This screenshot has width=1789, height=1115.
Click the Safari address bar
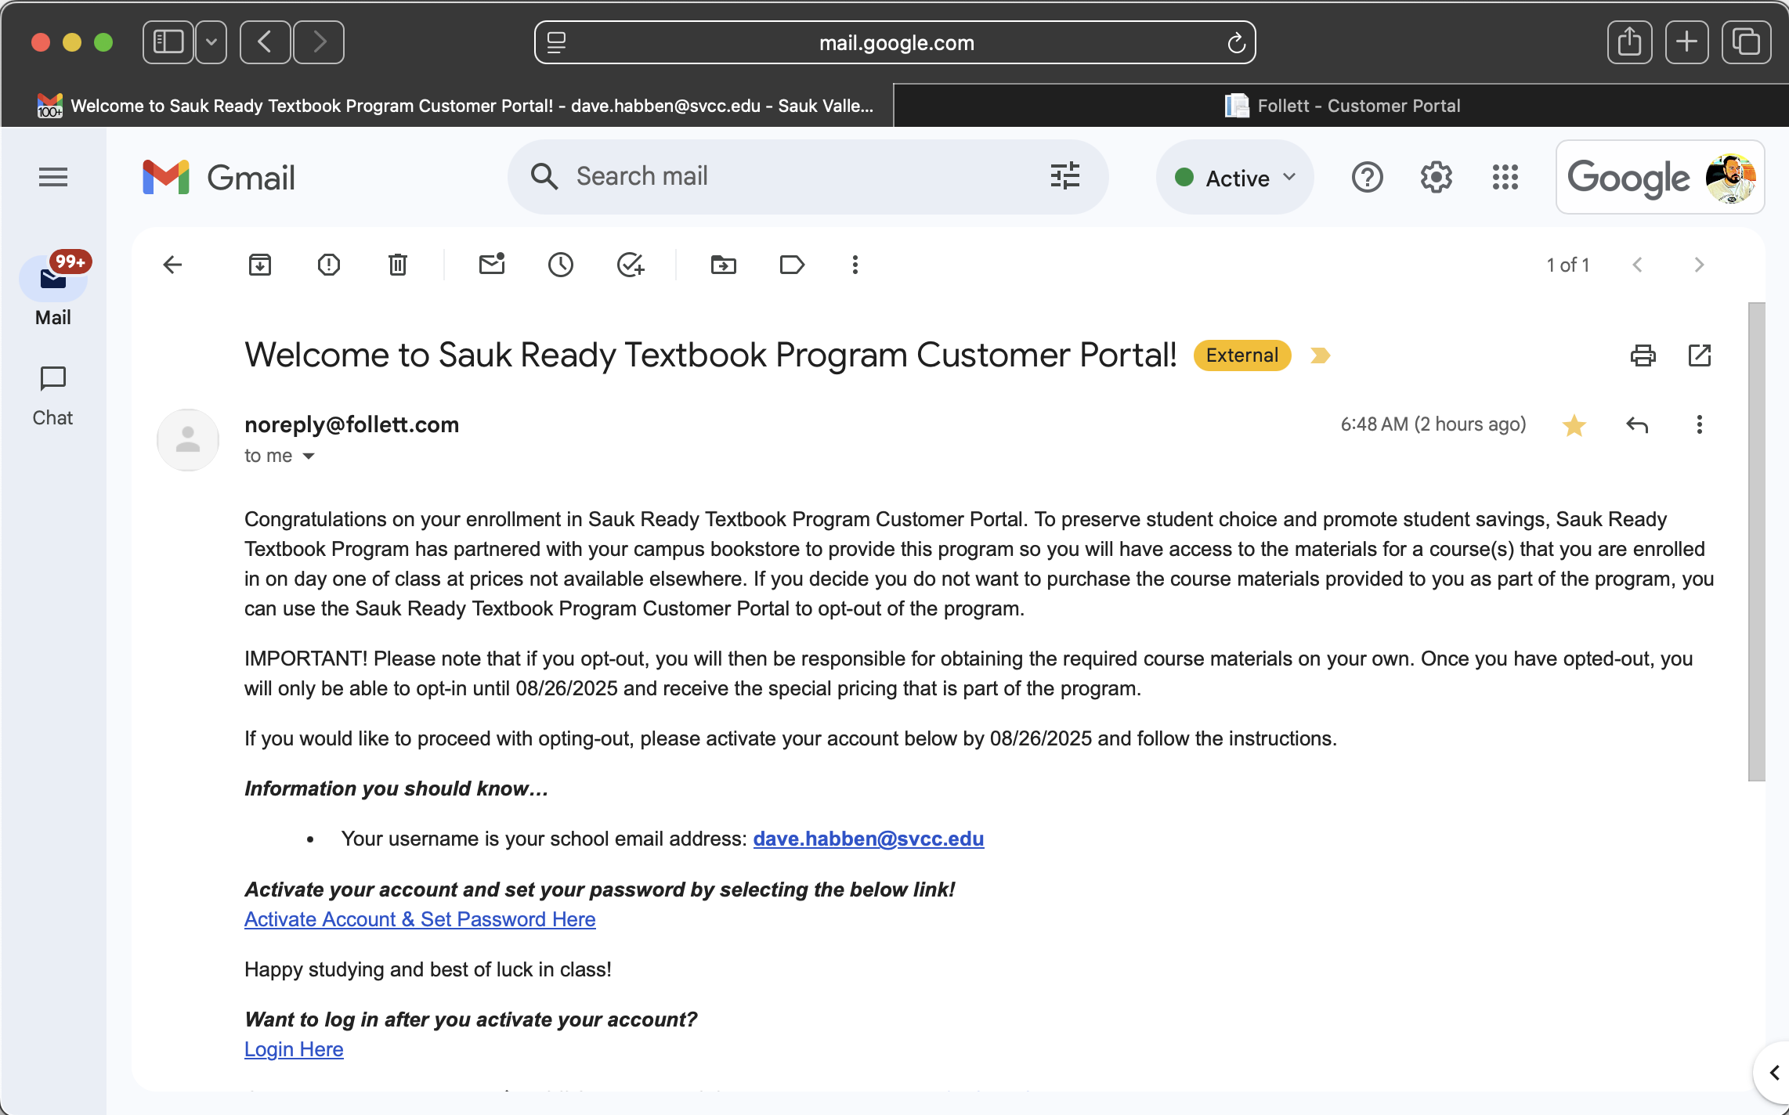[x=895, y=42]
